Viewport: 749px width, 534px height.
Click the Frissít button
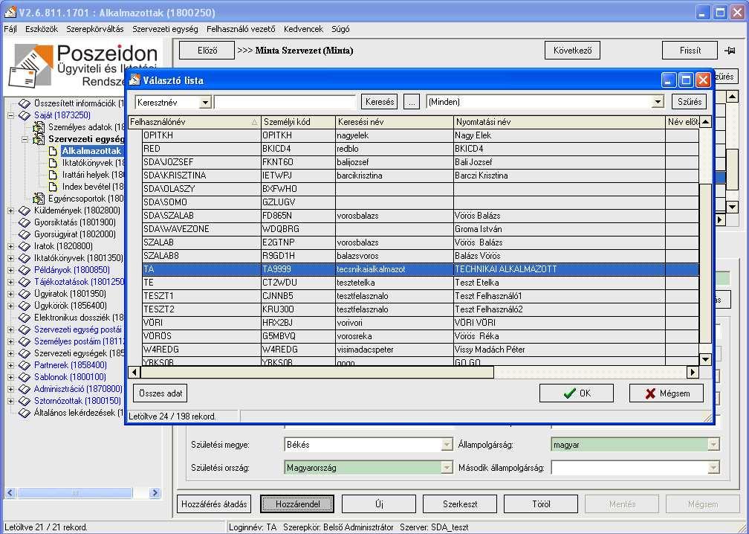click(690, 50)
